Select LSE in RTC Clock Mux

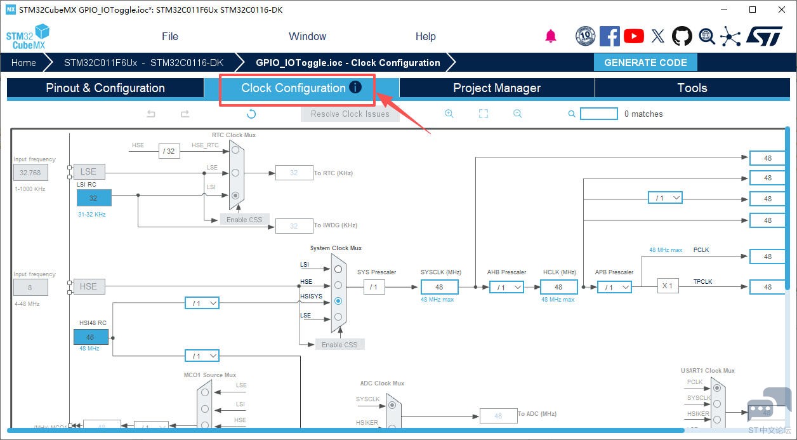(x=235, y=173)
